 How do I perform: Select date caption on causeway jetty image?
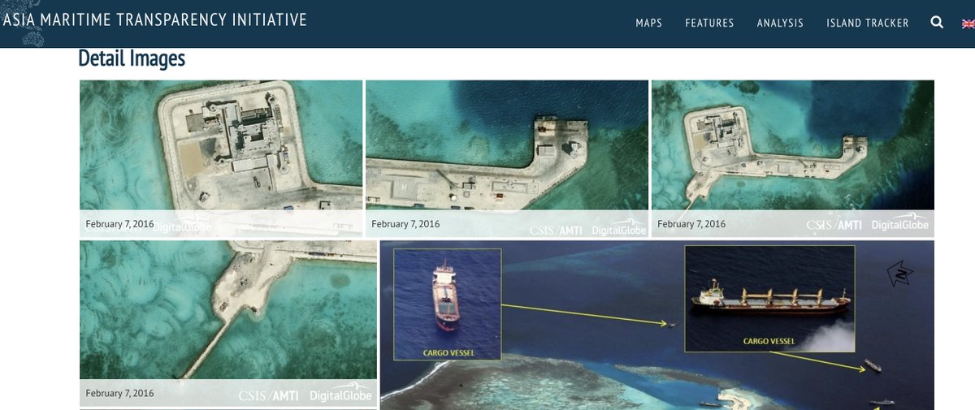tap(119, 393)
